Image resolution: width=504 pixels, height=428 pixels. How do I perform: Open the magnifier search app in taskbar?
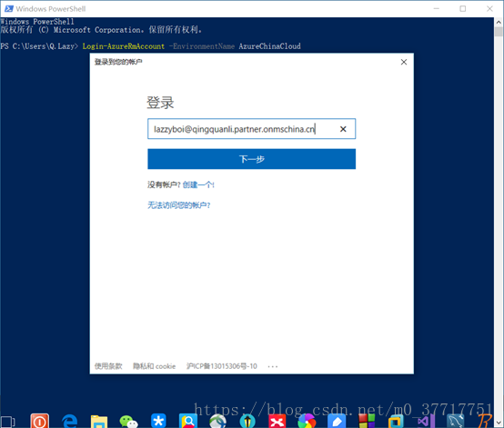click(x=188, y=421)
